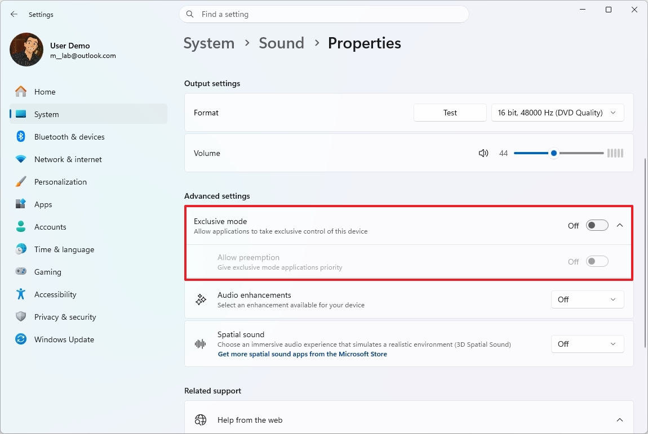Open the Spatial sound dropdown
Viewport: 648px width, 434px height.
pyautogui.click(x=587, y=343)
